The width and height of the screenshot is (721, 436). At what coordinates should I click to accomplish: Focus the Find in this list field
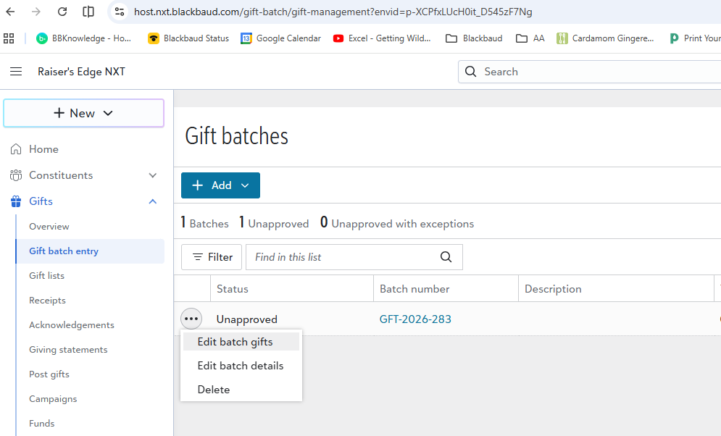354,257
